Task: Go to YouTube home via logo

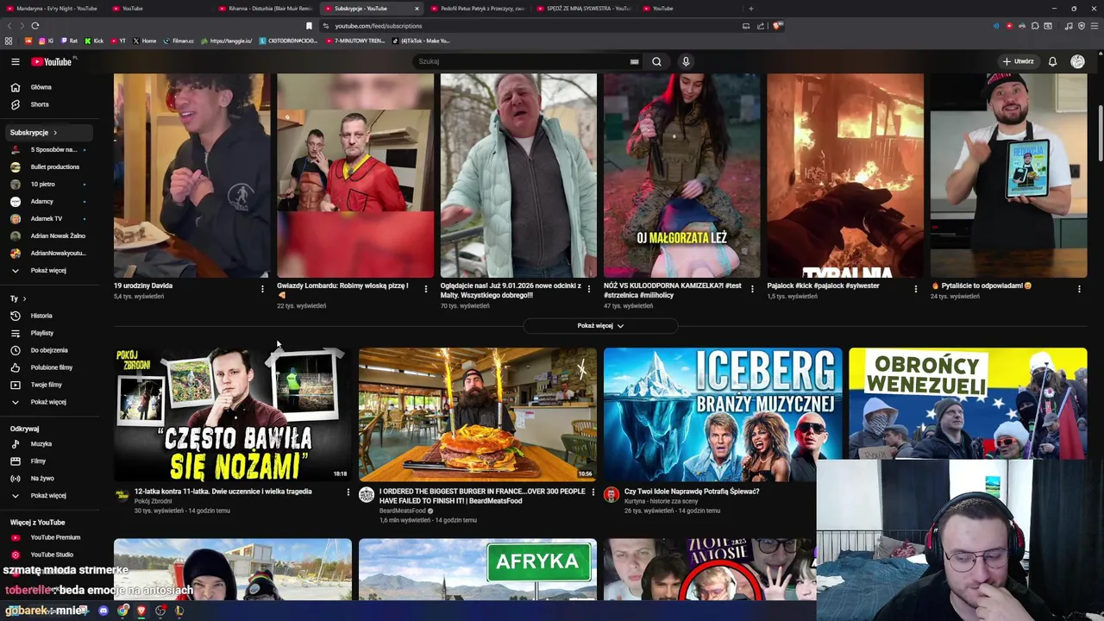Action: 53,61
